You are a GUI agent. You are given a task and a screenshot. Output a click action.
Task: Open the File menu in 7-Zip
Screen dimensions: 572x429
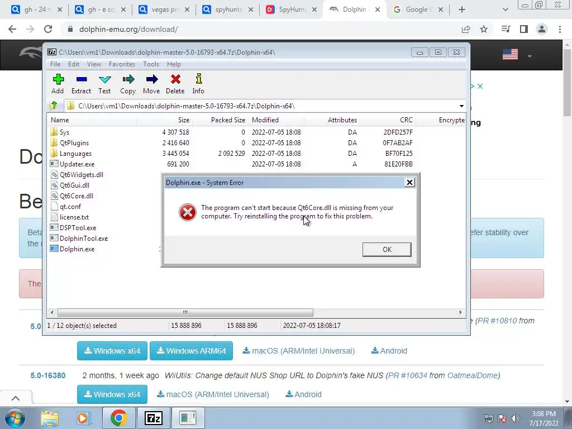pyautogui.click(x=55, y=64)
